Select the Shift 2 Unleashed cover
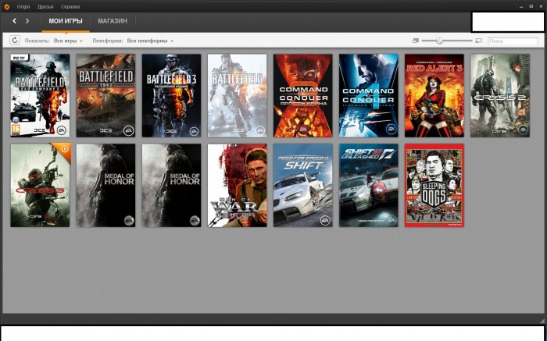 (368, 185)
